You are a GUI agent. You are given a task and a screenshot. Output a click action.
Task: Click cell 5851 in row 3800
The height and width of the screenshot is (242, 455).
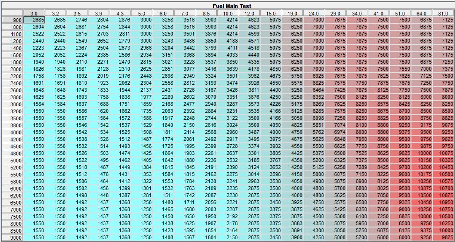(314, 125)
